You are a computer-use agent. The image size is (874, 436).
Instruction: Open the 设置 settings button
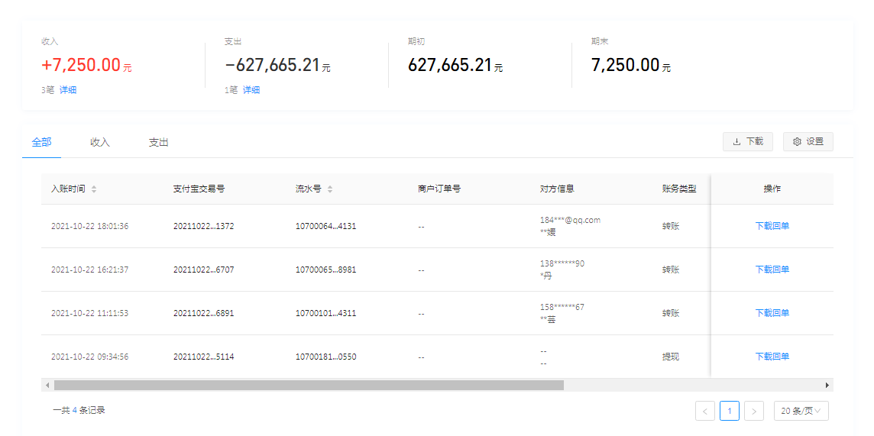(x=808, y=141)
